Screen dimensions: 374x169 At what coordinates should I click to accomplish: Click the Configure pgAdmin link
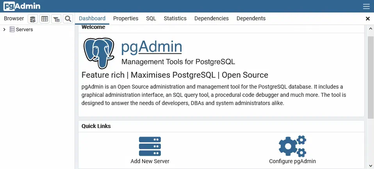point(292,161)
